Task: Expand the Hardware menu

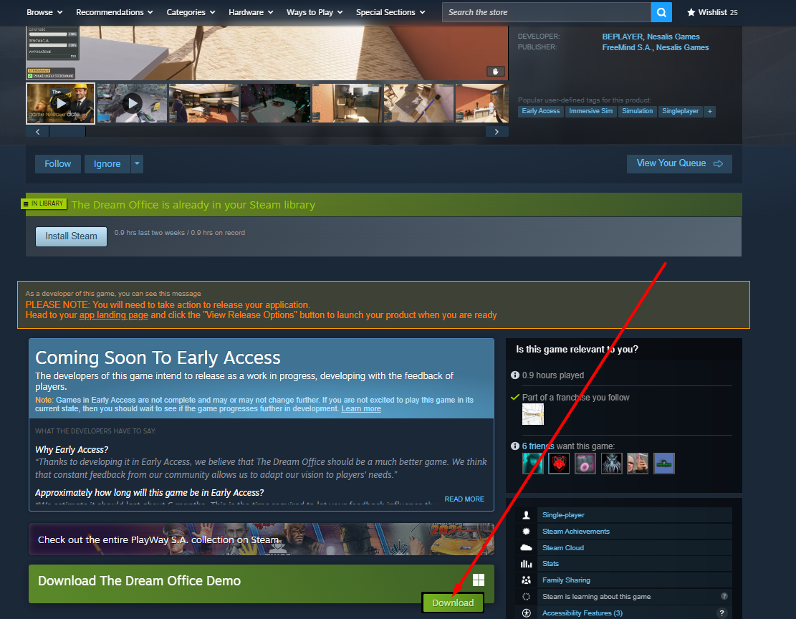Action: tap(251, 12)
